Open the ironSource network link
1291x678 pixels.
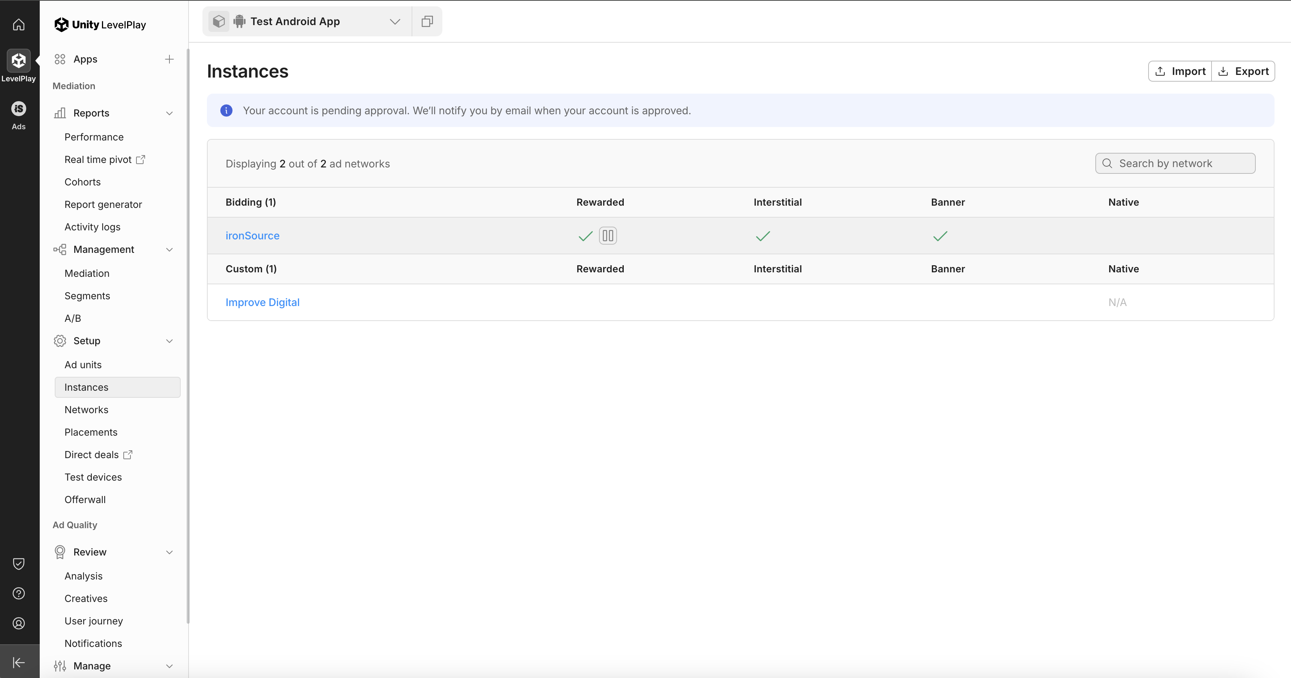coord(252,236)
